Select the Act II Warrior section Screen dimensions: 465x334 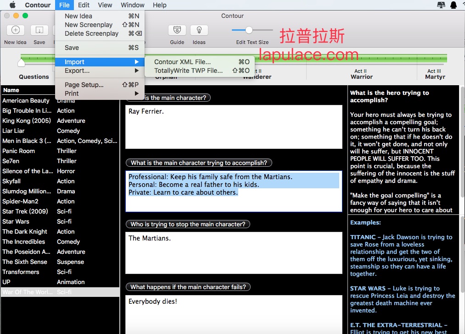(362, 74)
